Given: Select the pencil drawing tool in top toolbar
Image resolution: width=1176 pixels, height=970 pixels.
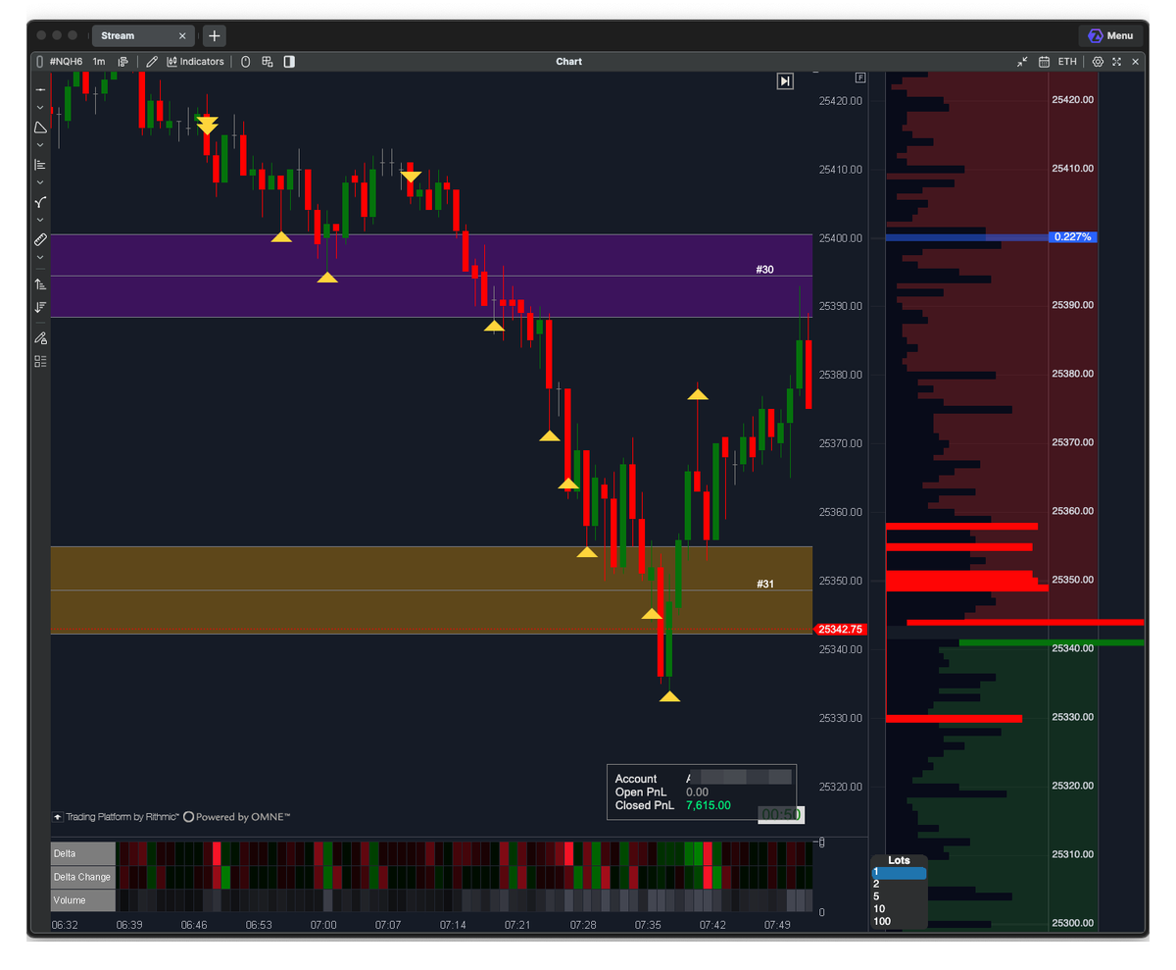Looking at the screenshot, I should 152,61.
